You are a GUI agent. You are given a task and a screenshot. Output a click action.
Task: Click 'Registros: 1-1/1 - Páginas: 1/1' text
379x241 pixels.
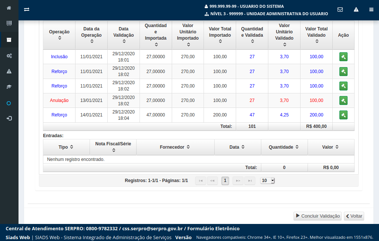[157, 181]
